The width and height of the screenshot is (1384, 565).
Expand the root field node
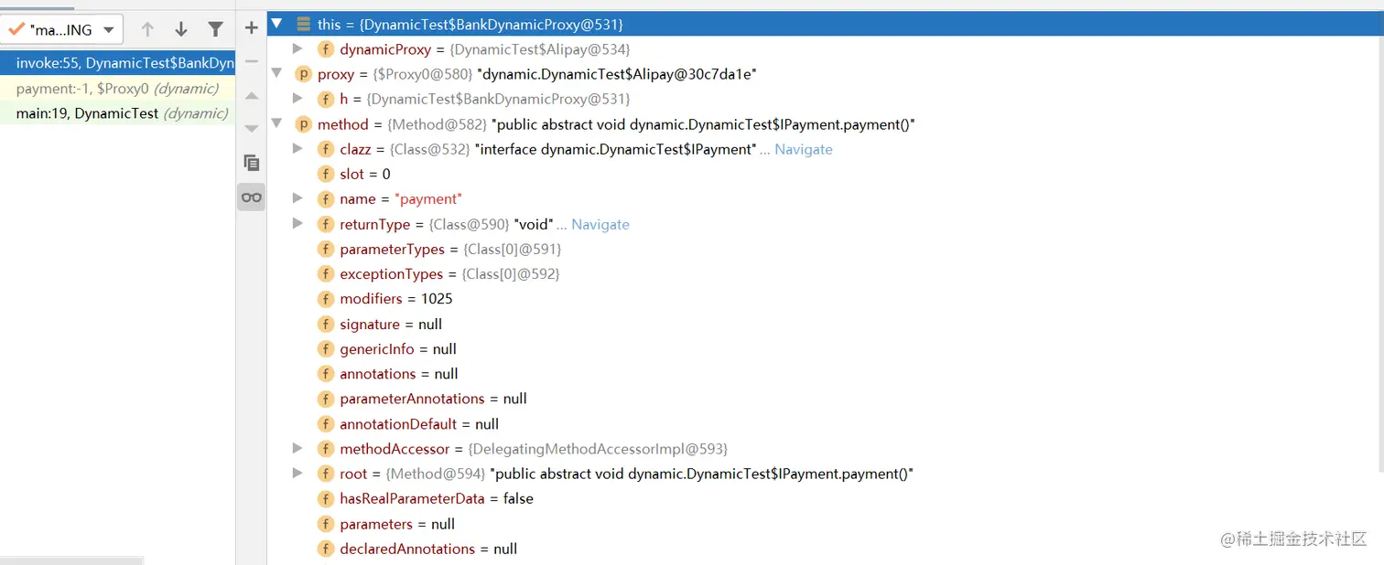click(297, 473)
